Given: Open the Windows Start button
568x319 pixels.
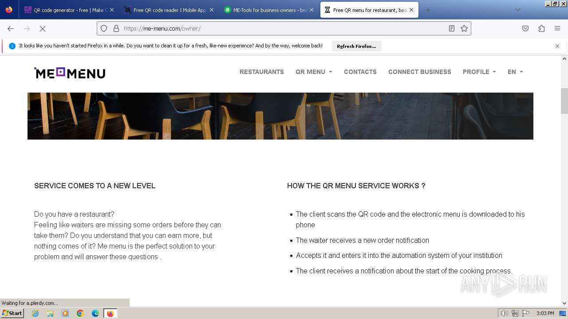Looking at the screenshot, I should click(x=12, y=313).
